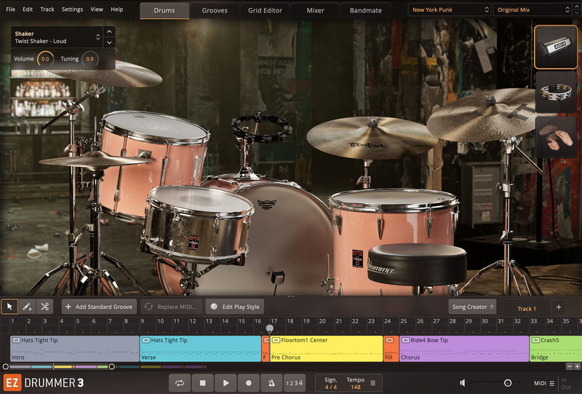Adjust the Tuning knob
Screen dimensions: 582x394
pos(89,59)
